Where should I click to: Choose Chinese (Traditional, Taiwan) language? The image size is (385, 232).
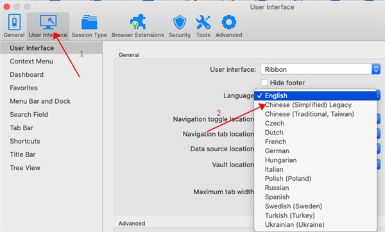click(316, 114)
